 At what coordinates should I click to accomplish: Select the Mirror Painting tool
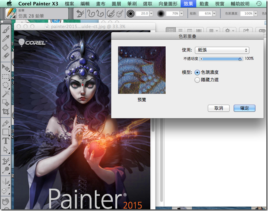6,181
